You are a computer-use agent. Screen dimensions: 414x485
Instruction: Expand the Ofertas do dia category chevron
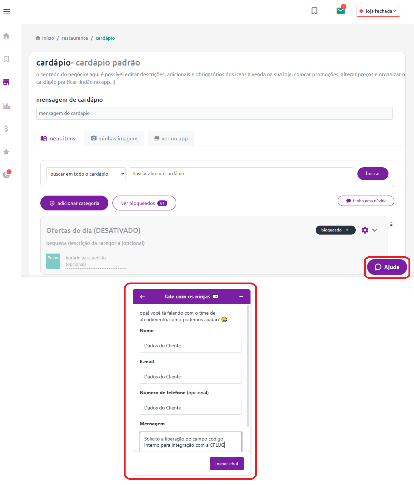coord(375,230)
